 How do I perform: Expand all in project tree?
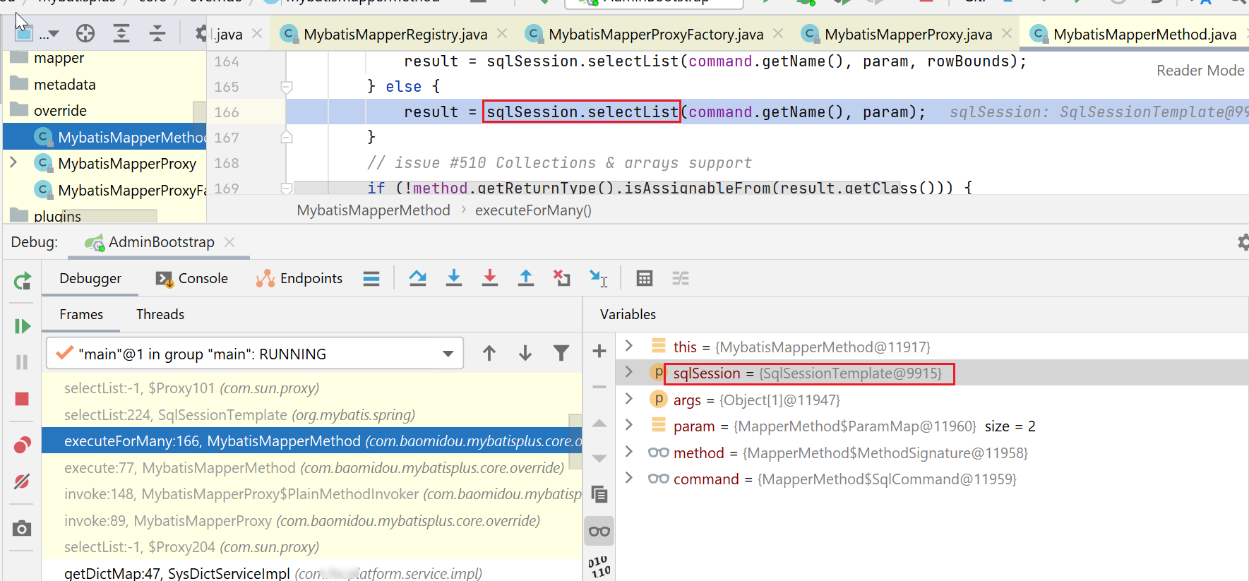(121, 33)
